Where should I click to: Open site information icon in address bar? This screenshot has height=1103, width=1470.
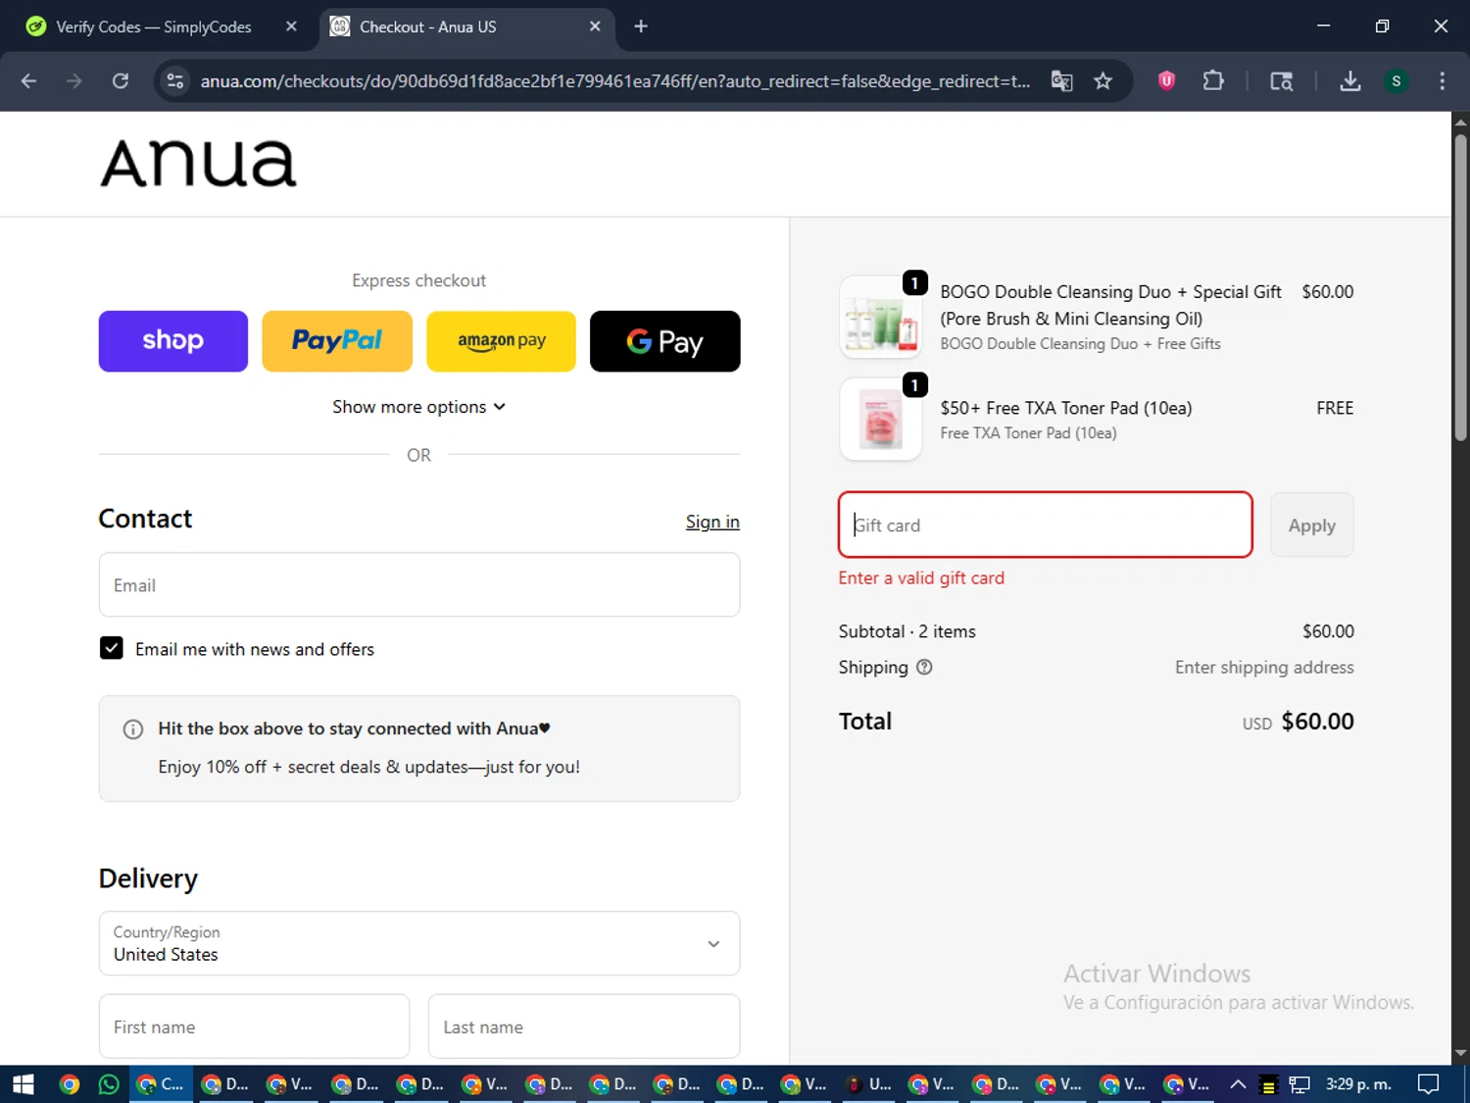[175, 81]
